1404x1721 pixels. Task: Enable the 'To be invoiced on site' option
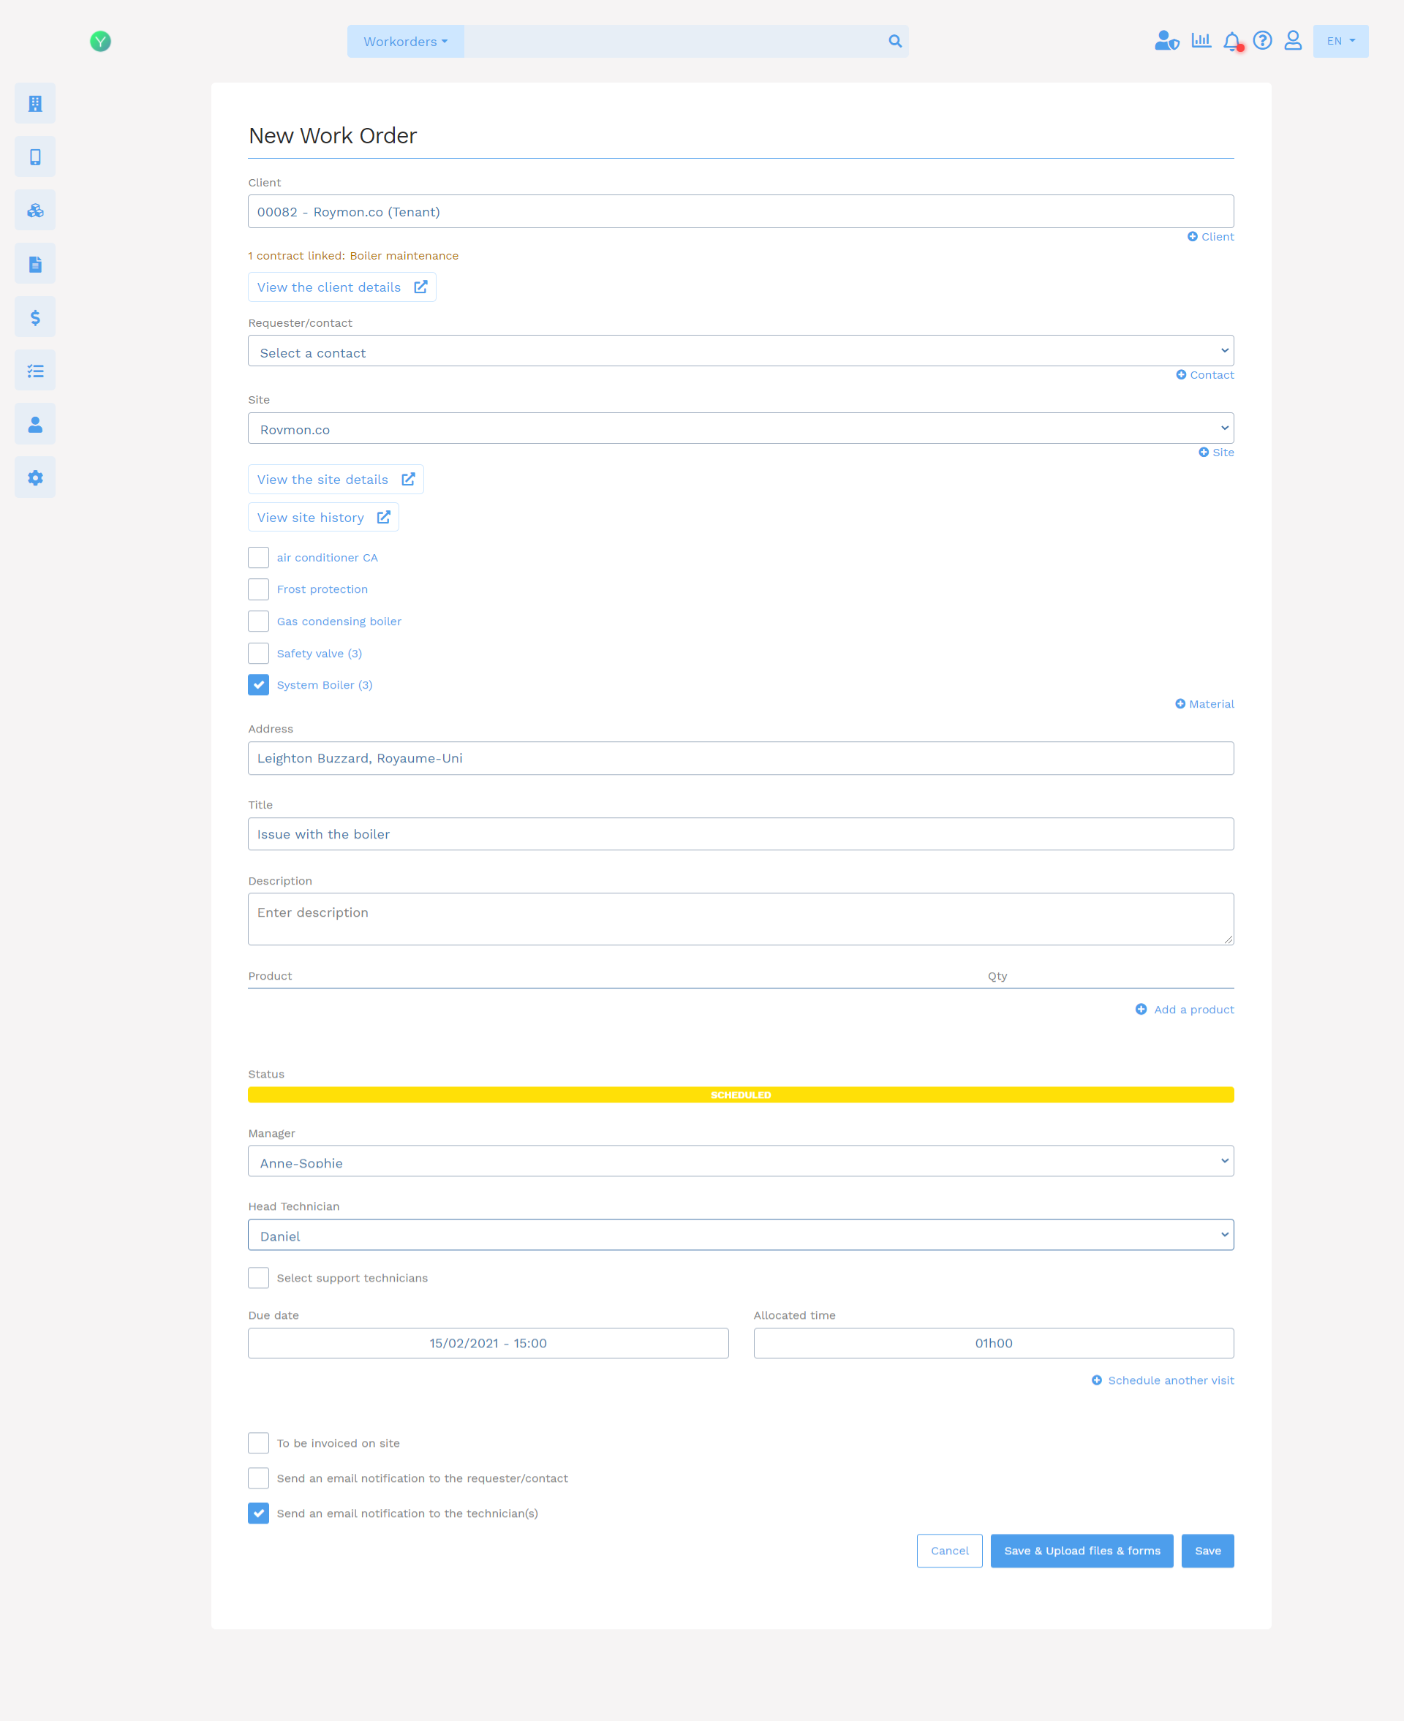tap(258, 1443)
